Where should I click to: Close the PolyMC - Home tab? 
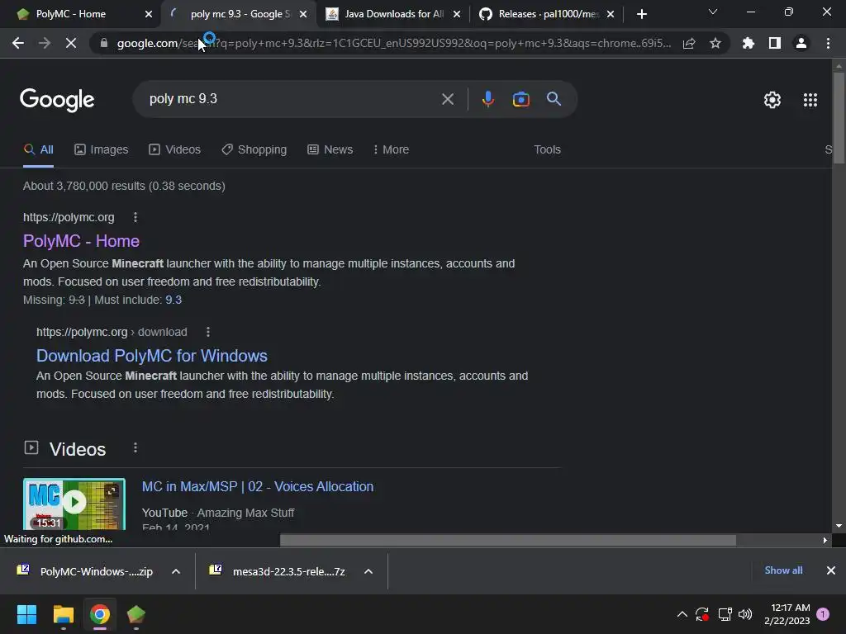click(149, 14)
